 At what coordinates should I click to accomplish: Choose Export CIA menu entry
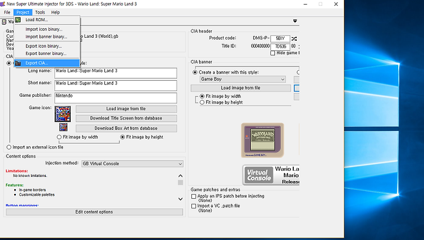pyautogui.click(x=47, y=63)
